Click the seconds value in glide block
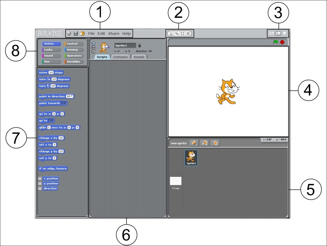 [x=49, y=127]
